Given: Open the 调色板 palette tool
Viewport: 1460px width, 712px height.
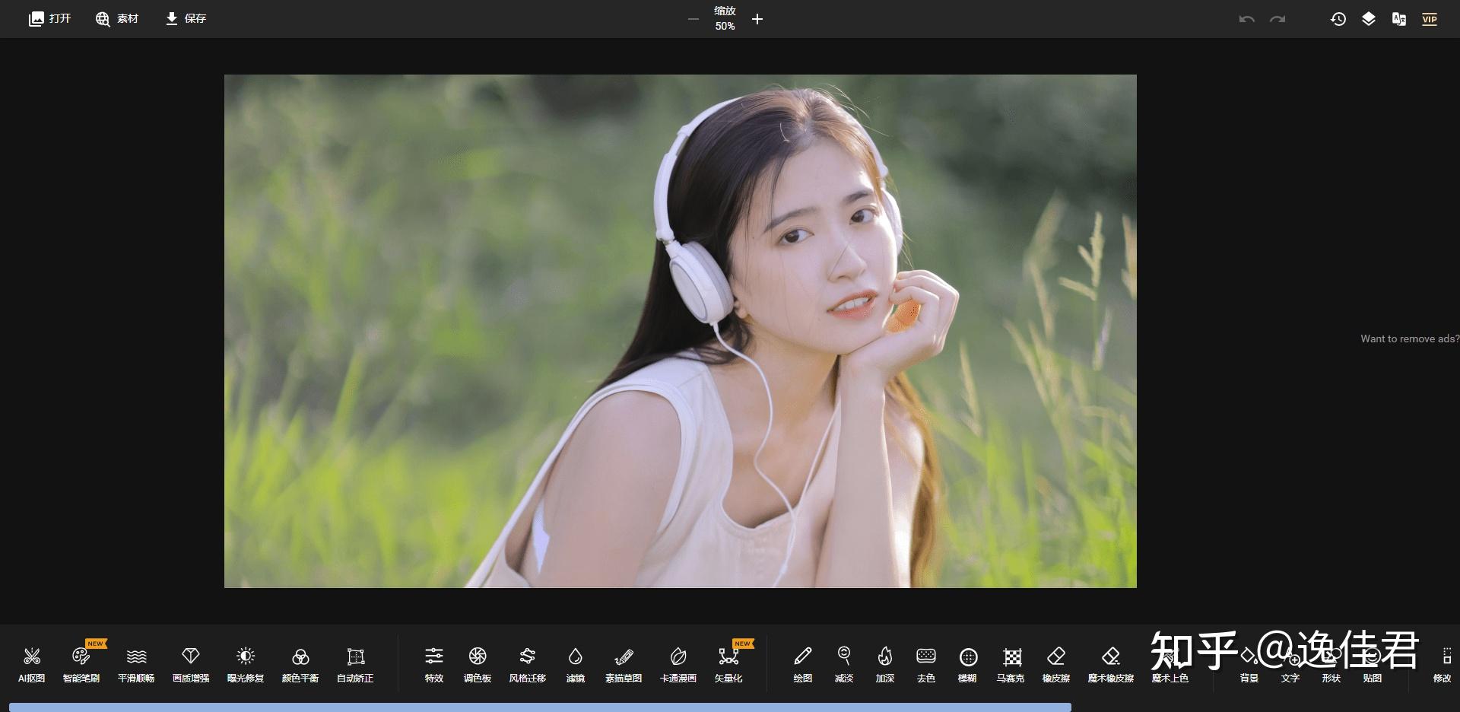Looking at the screenshot, I should [478, 664].
